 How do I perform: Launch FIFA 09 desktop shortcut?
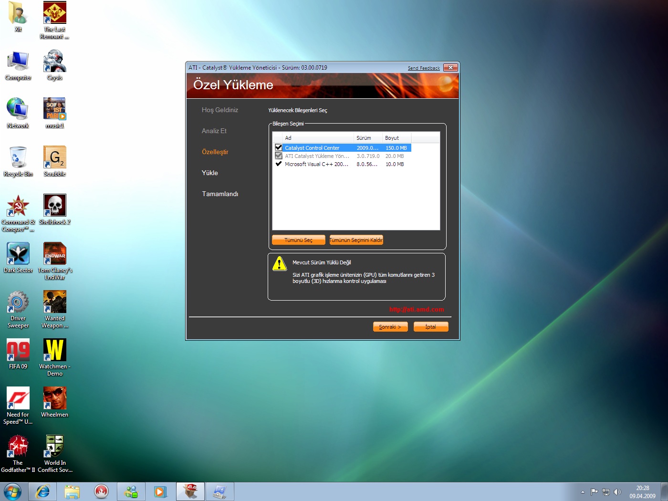[18, 355]
